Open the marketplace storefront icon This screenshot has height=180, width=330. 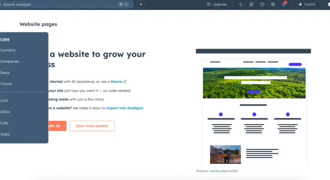(252, 4)
